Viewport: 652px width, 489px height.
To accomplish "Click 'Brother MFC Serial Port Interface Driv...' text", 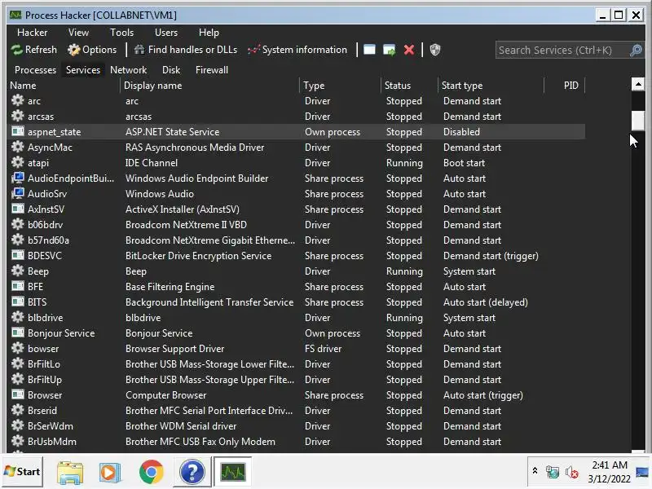I will point(209,411).
